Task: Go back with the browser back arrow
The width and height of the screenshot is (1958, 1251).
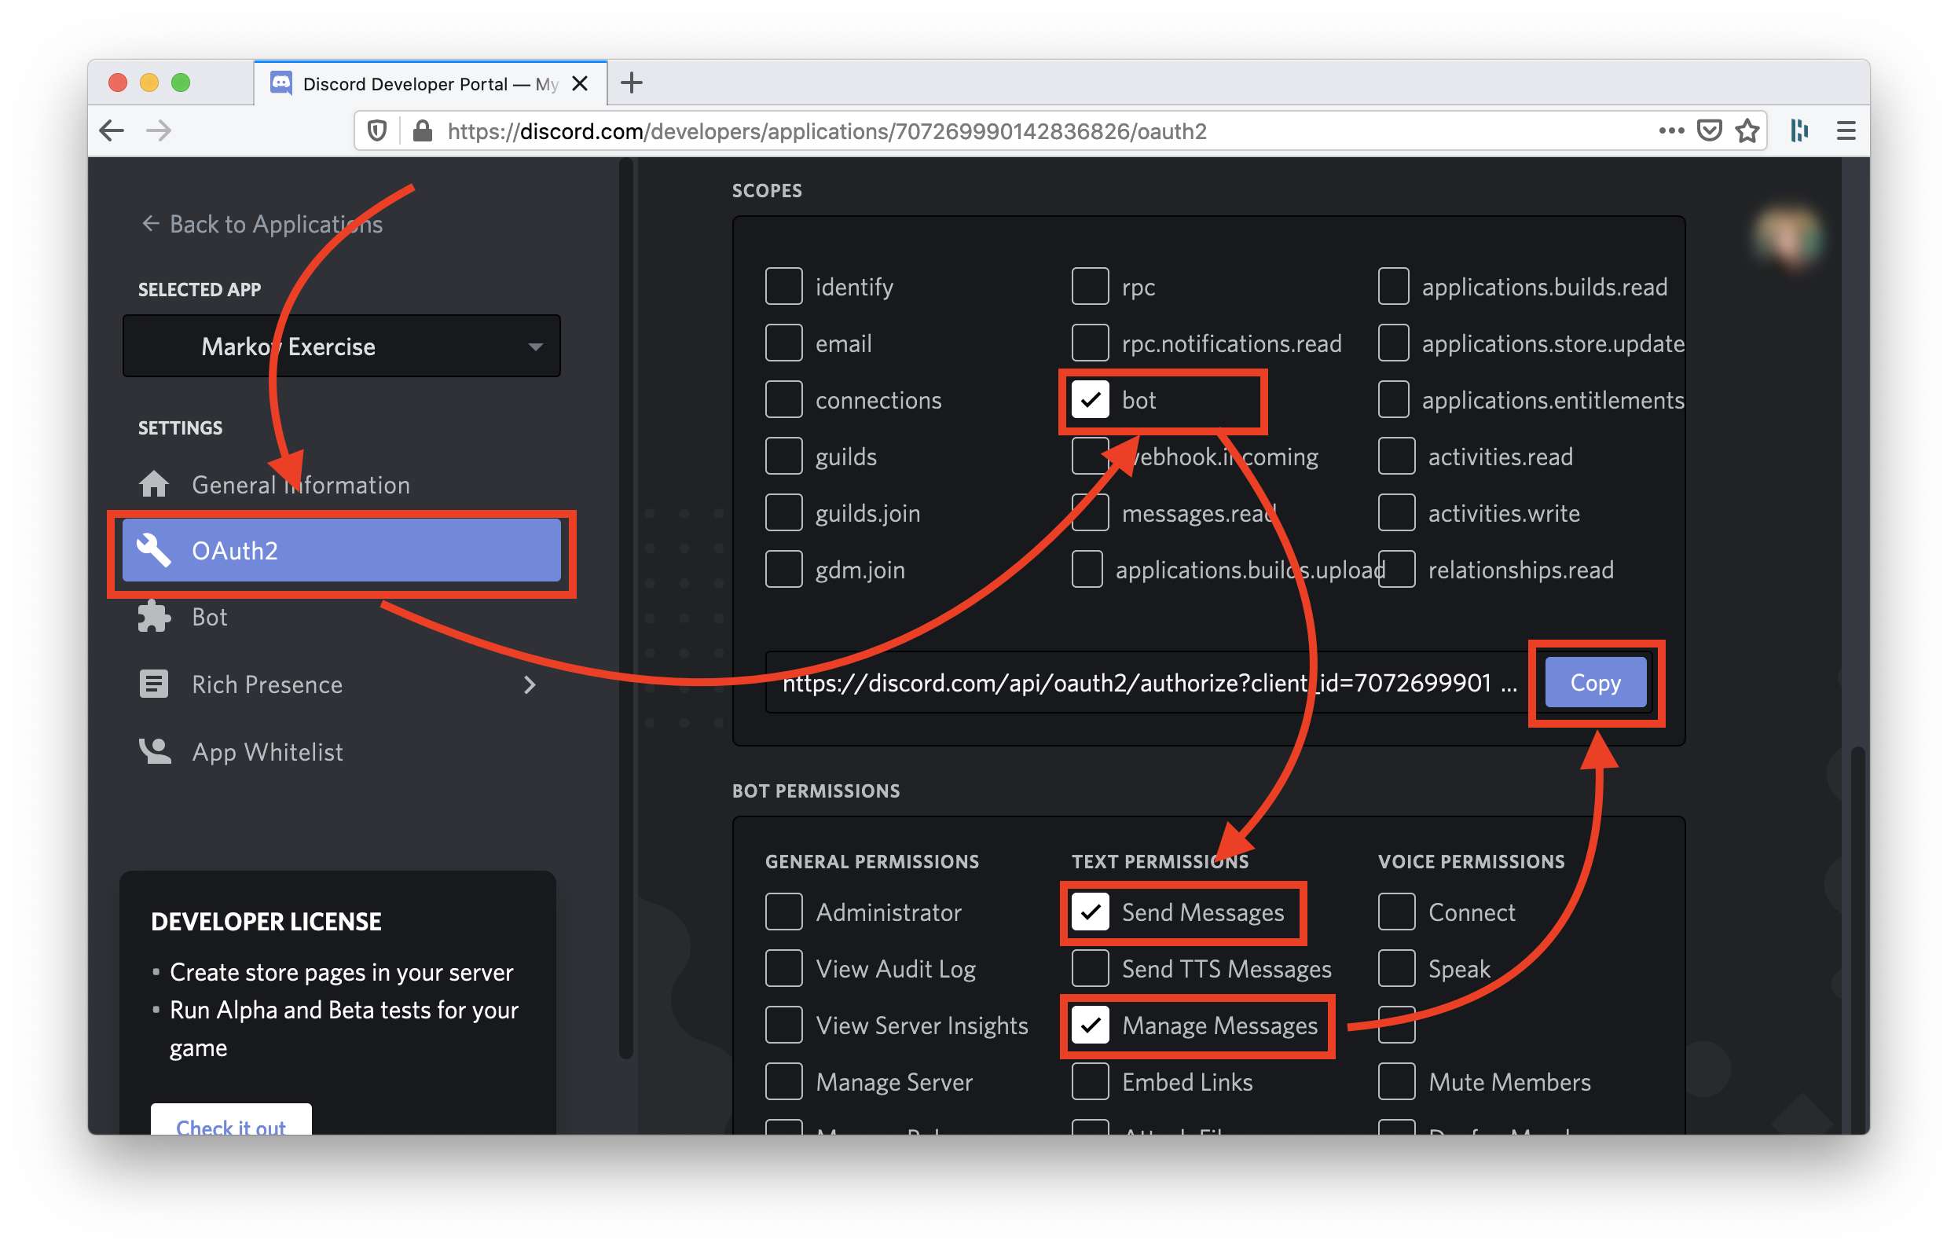Action: click(x=112, y=130)
